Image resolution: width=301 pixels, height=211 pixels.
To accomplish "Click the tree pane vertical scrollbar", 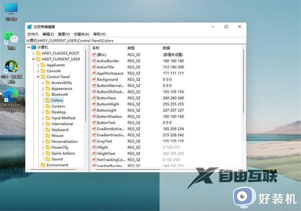I will [x=86, y=85].
